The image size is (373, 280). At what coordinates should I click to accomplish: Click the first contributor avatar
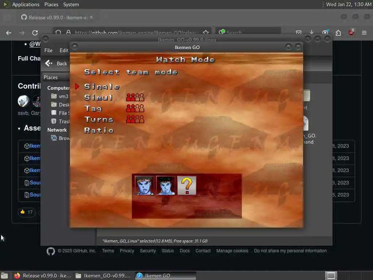pyautogui.click(x=24, y=101)
